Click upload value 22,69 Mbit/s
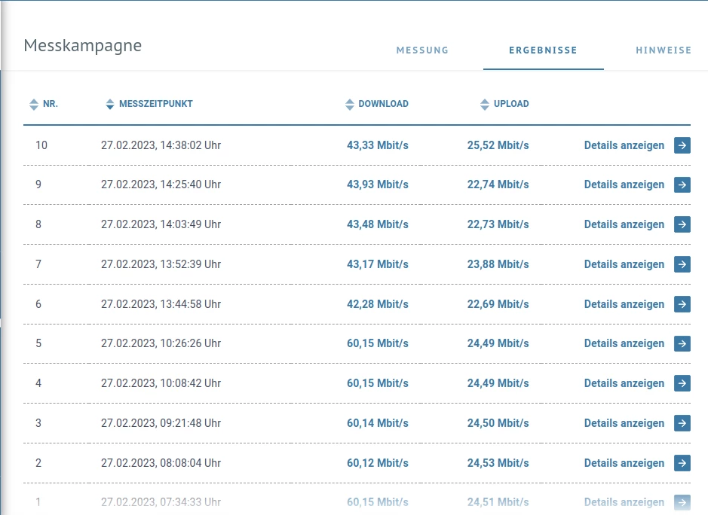This screenshot has width=708, height=515. click(498, 304)
